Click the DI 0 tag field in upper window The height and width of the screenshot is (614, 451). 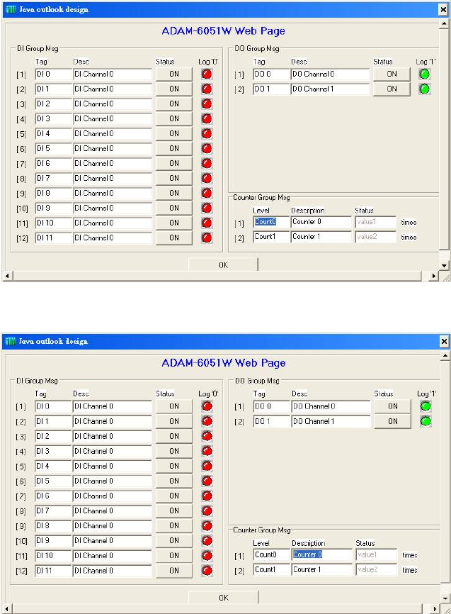(x=54, y=74)
